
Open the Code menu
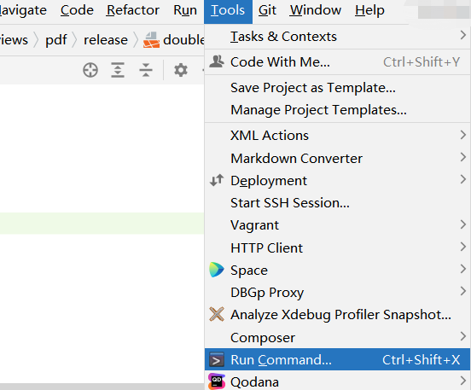coord(77,10)
